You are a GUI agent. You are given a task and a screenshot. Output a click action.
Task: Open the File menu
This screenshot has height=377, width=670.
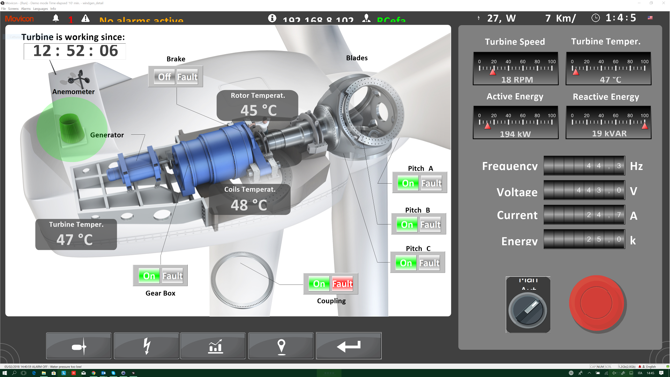click(3, 9)
